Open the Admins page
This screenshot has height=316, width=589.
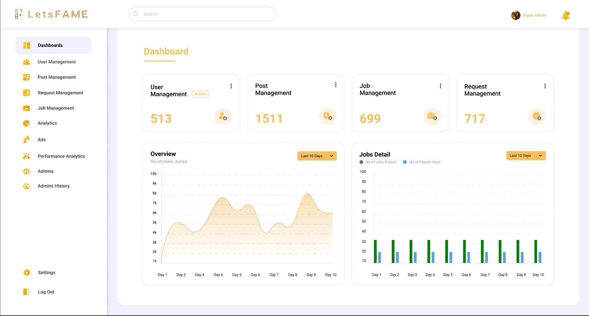point(45,171)
